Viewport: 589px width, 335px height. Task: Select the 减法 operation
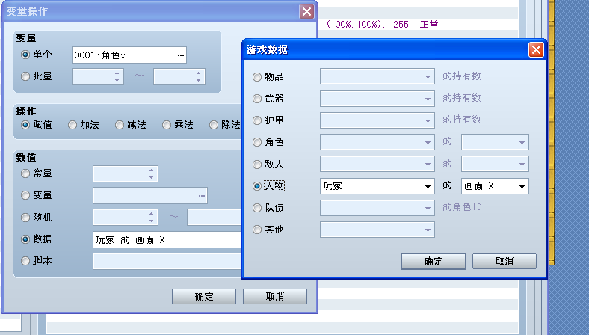click(120, 125)
